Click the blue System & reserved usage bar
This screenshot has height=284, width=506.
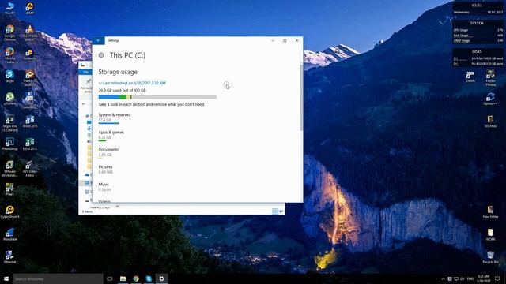[x=109, y=123]
